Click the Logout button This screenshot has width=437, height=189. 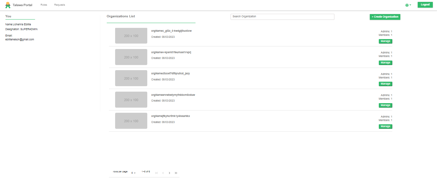coord(425,4)
